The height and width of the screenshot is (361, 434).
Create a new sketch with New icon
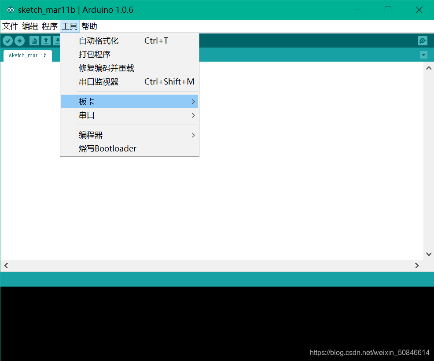pos(34,41)
